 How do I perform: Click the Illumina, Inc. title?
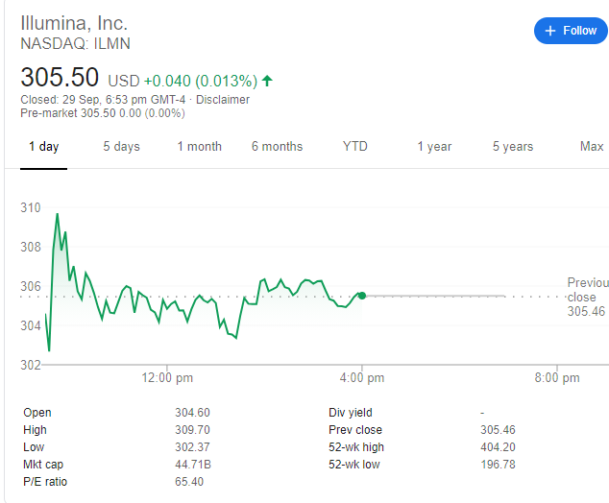point(74,23)
